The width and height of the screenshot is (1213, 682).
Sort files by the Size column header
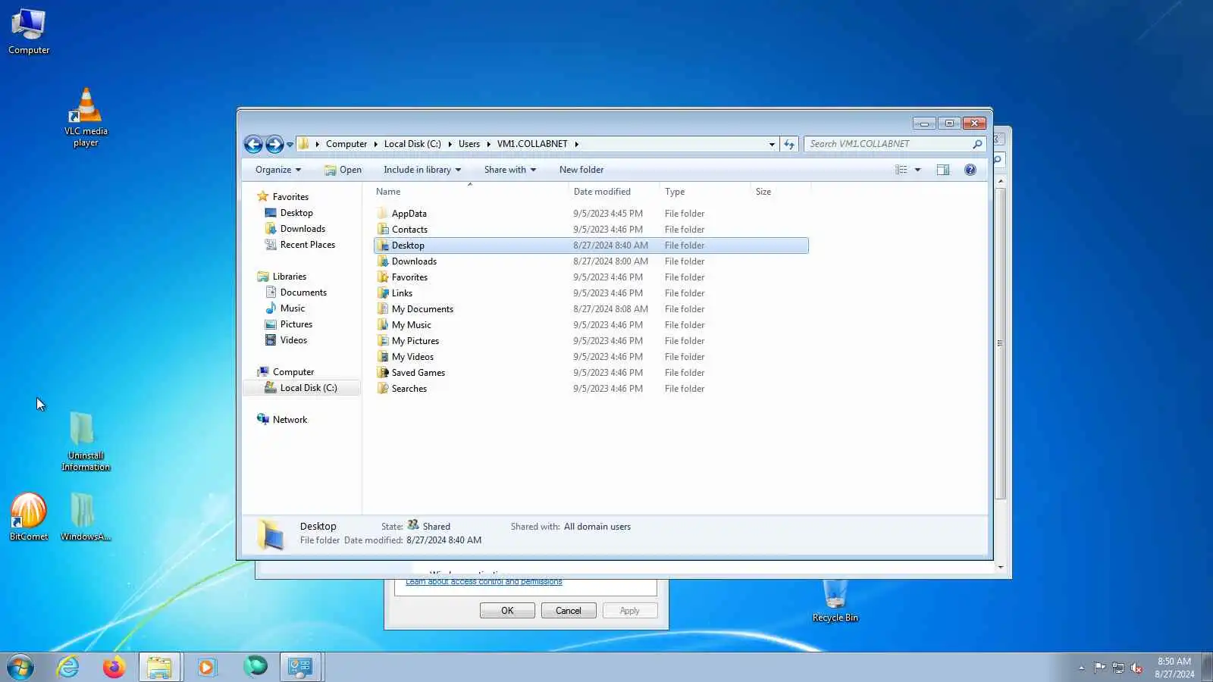781,192
